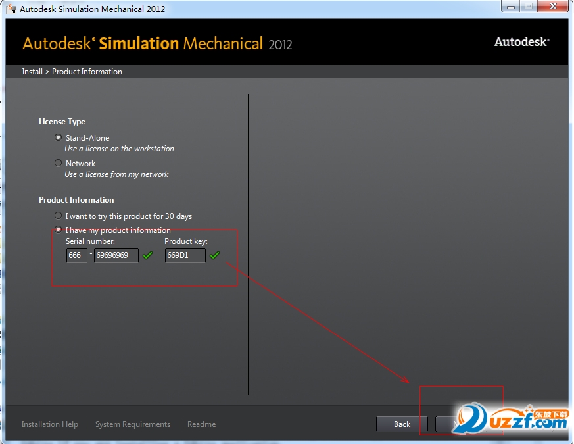Select I have my product information option

coord(58,230)
